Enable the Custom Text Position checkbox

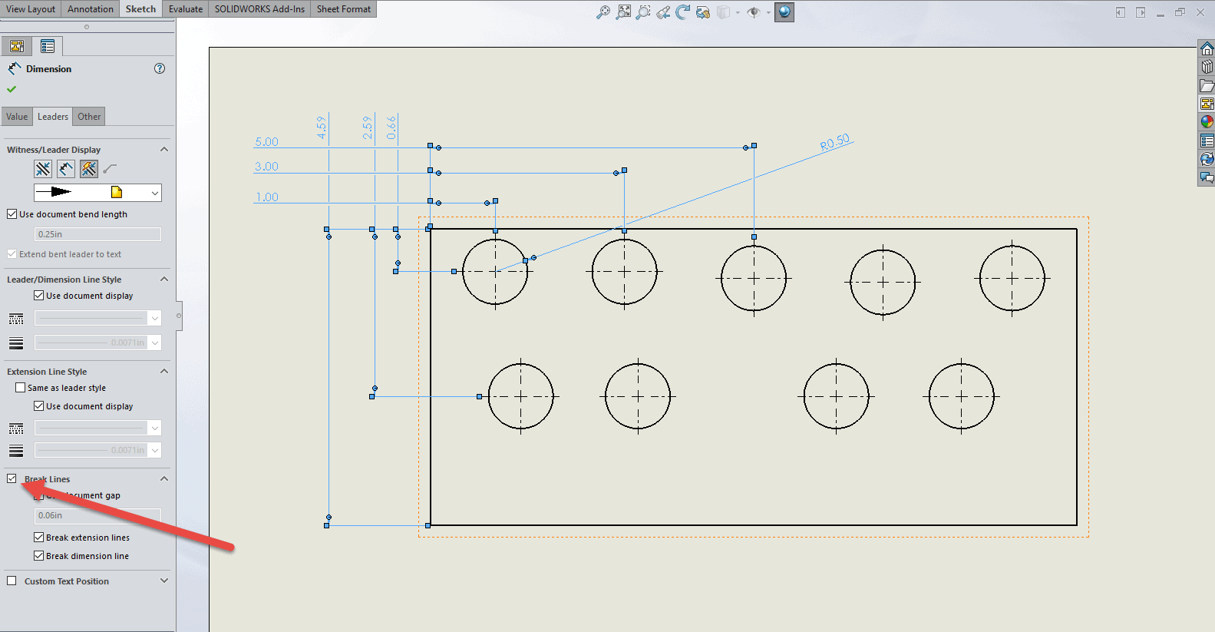[12, 581]
